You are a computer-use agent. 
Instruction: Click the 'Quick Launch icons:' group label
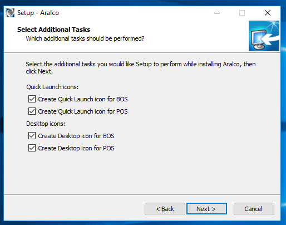pos(52,87)
